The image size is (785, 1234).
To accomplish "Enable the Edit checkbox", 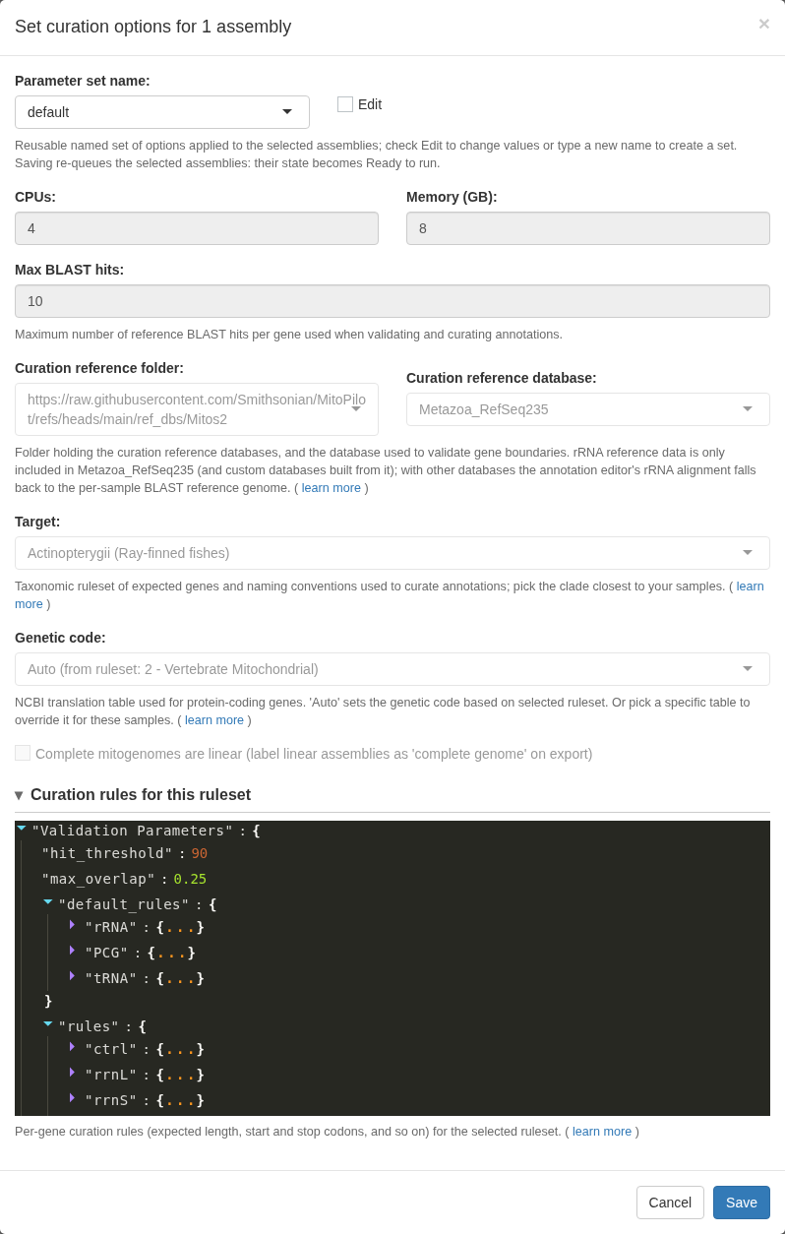I will coord(345,104).
